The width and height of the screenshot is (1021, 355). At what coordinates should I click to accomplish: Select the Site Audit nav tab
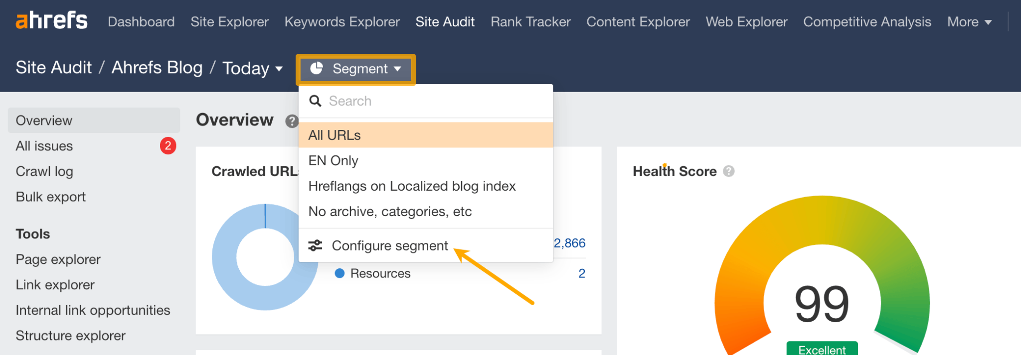(x=445, y=22)
